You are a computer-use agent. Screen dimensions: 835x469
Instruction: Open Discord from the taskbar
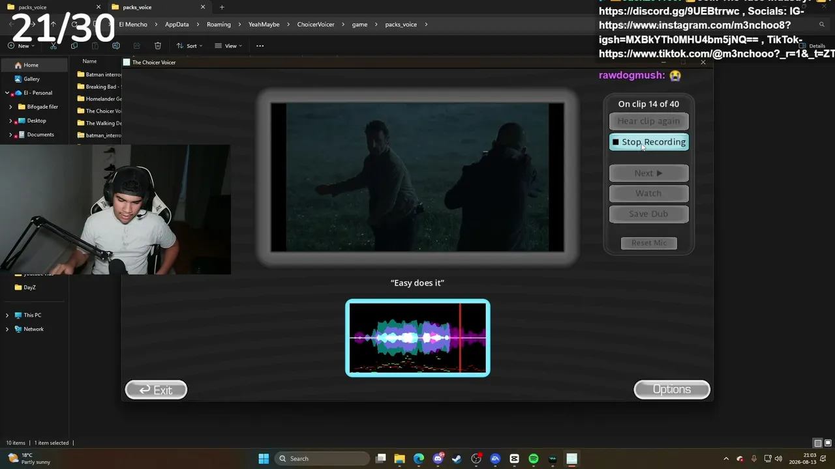coord(438,459)
